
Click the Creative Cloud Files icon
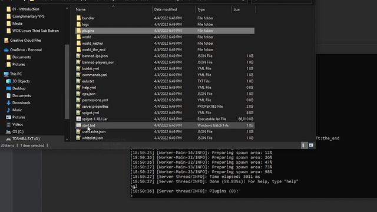(x=6, y=41)
